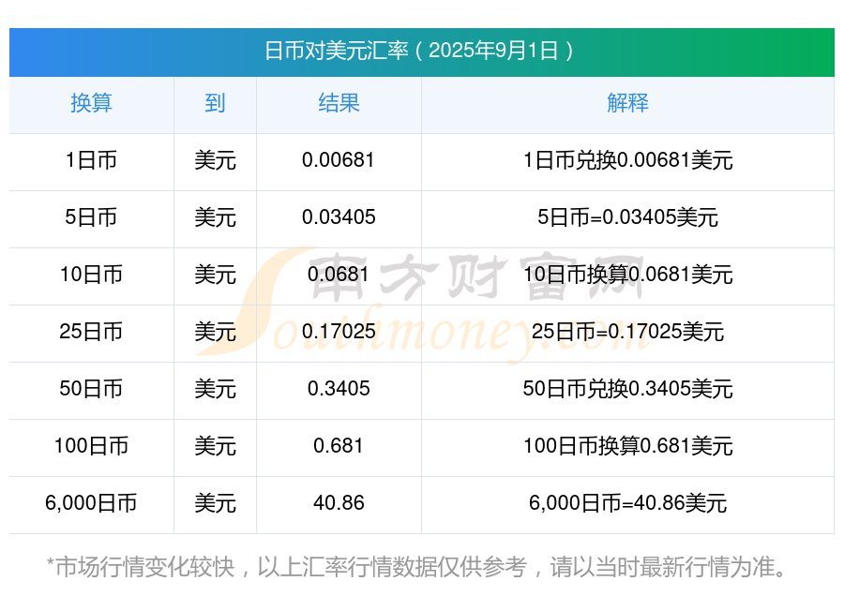Click '美元' in the 6,000日币 row
This screenshot has width=844, height=596.
tap(215, 503)
